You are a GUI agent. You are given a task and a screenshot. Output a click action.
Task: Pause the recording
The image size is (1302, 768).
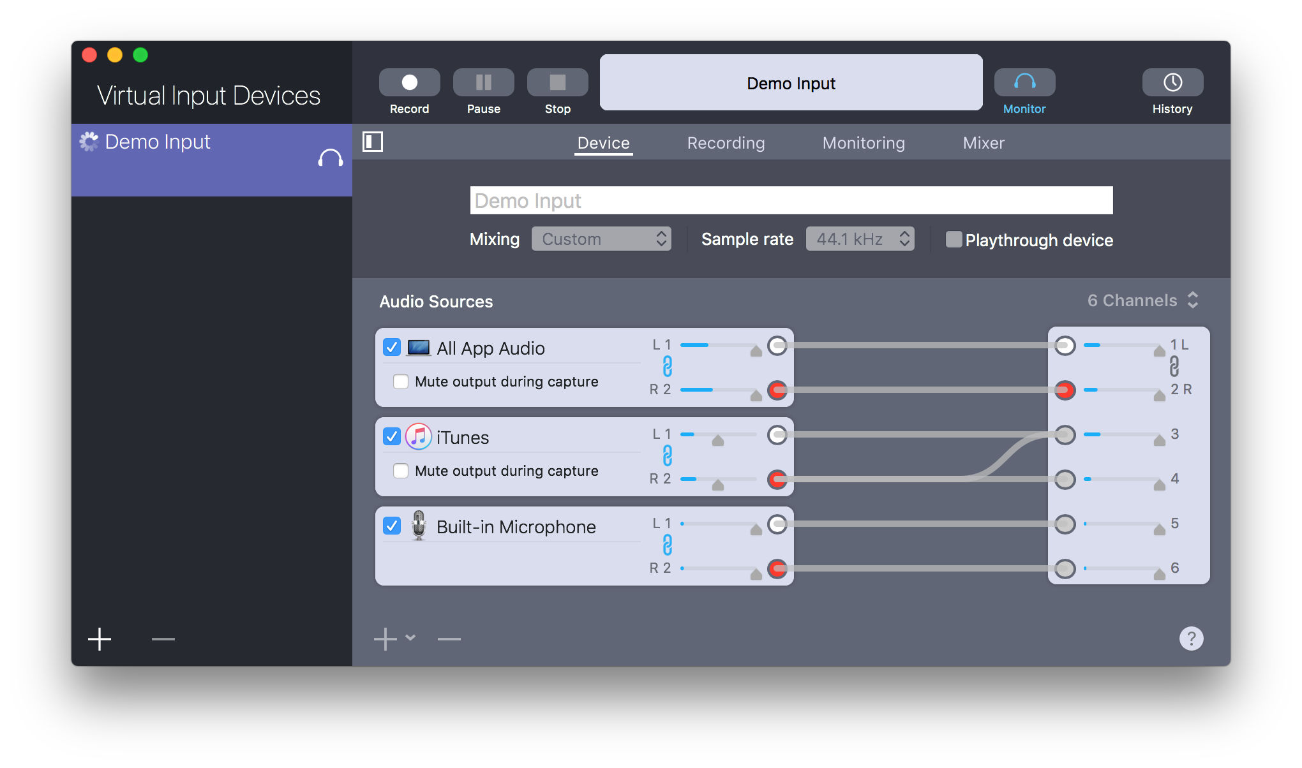(x=483, y=82)
